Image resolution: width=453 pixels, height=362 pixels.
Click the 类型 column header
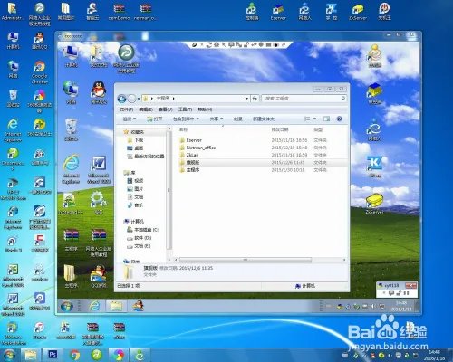click(x=318, y=129)
